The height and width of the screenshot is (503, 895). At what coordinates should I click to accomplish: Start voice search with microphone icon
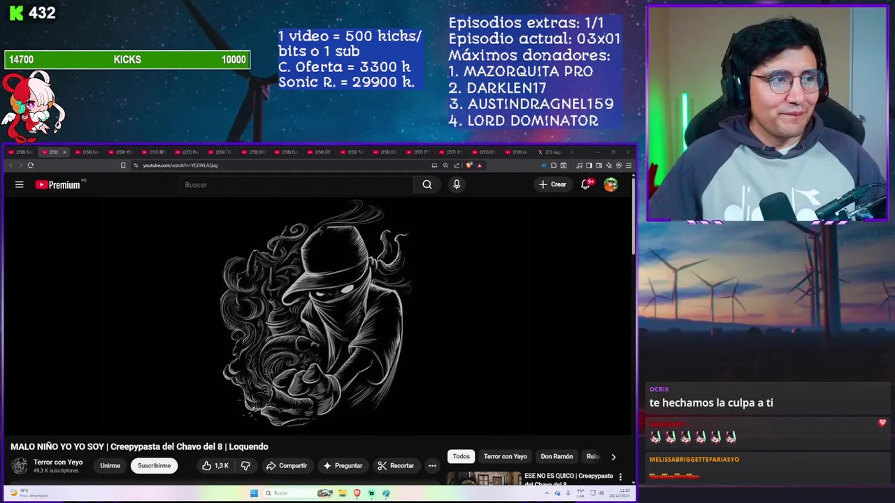pyautogui.click(x=457, y=184)
